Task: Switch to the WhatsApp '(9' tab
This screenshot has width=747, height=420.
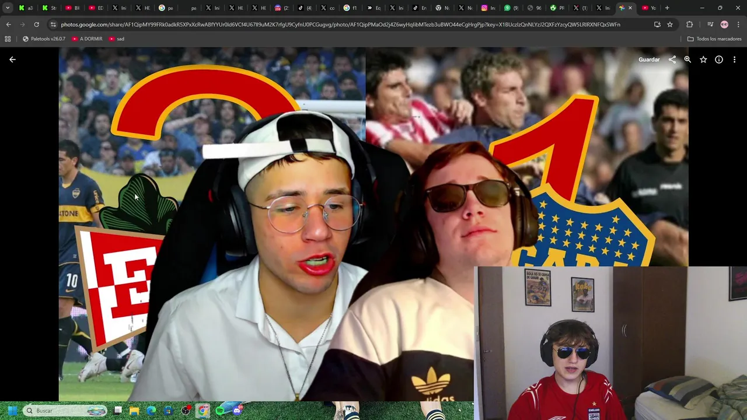Action: pyautogui.click(x=511, y=8)
